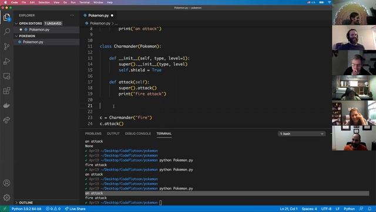
Task: Open the Accounts menu icon
Action: [x=6, y=183]
